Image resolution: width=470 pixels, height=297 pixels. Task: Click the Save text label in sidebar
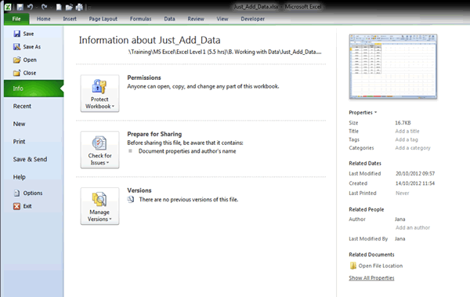click(28, 34)
